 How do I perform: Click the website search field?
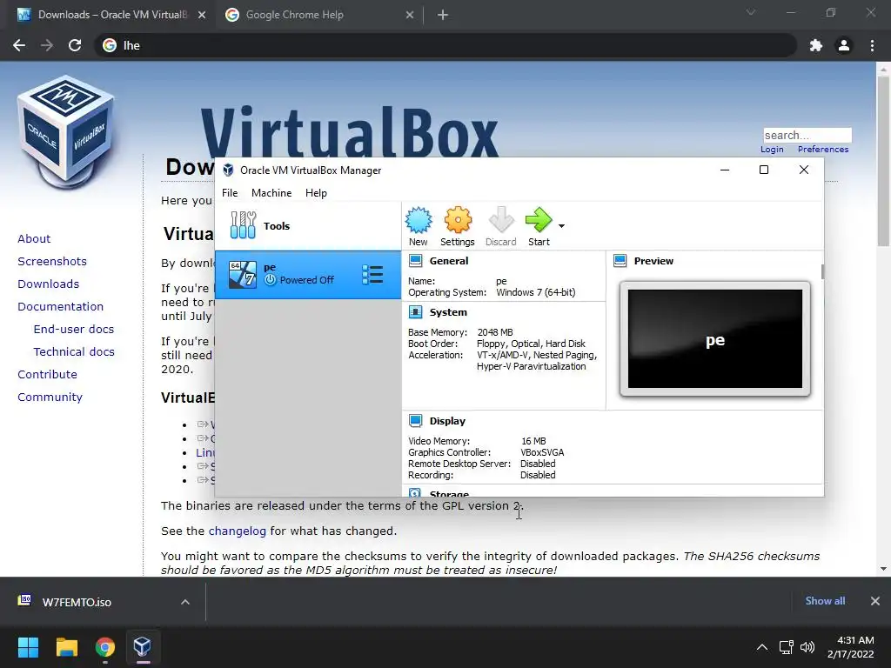[x=807, y=135]
